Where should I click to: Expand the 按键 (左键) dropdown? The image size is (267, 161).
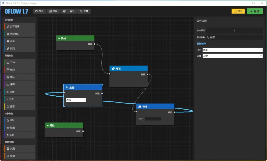(x=232, y=56)
